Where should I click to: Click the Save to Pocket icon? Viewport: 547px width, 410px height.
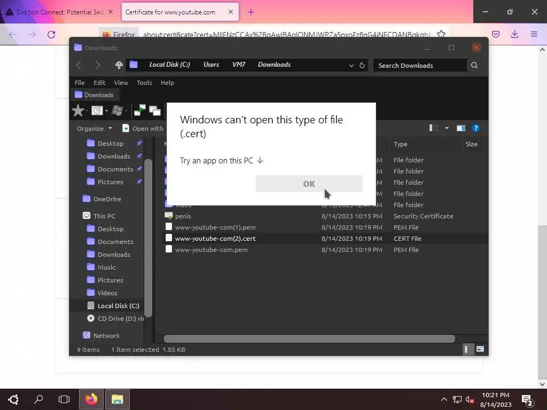(496, 34)
